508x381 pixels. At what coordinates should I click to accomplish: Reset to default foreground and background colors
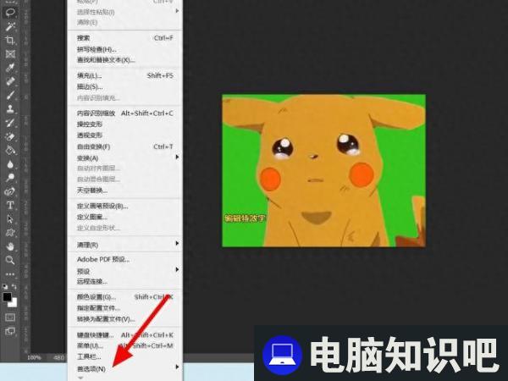pos(6,286)
